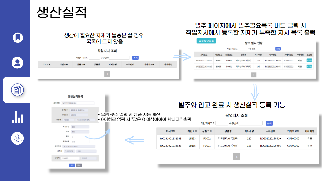Screen dimensions: 322x181
Task: Click the 소요량 badge for row WO231021033826
Action: (x=309, y=66)
